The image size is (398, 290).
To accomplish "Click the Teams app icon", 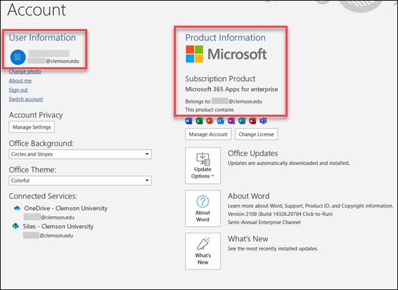I will click(x=263, y=121).
